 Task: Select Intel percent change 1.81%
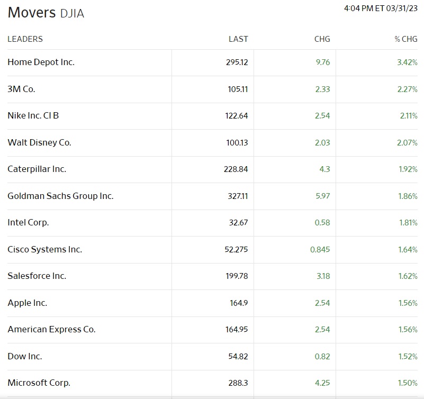point(408,222)
